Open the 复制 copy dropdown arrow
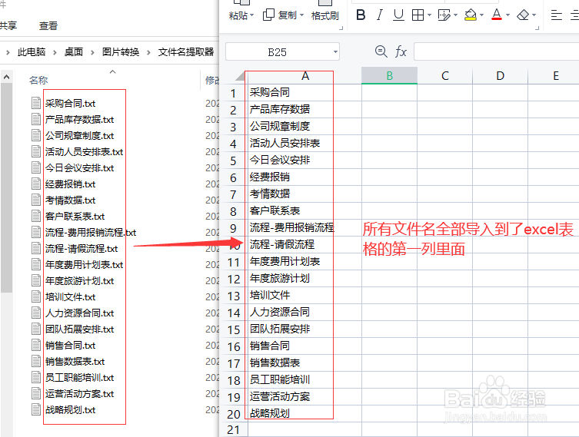The width and height of the screenshot is (579, 437). pyautogui.click(x=301, y=15)
